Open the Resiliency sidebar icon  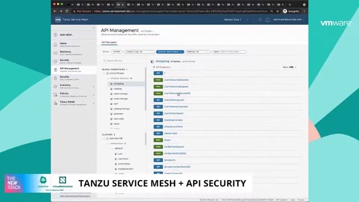coord(56,53)
